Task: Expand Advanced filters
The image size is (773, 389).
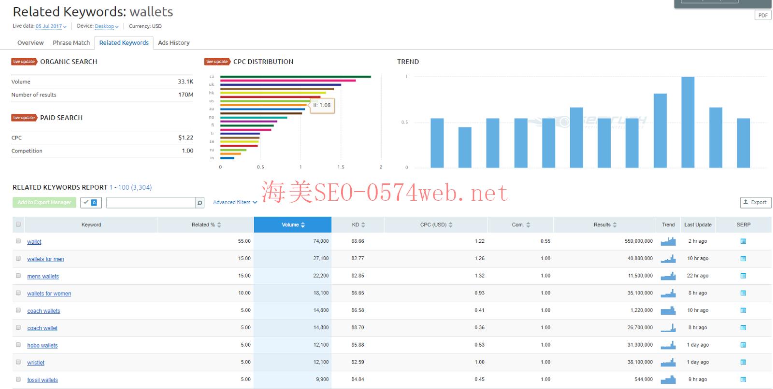Action: click(235, 203)
